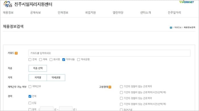This screenshot has height=111, width=199.
Task: Click the keyword input field
Action: (x=109, y=53)
